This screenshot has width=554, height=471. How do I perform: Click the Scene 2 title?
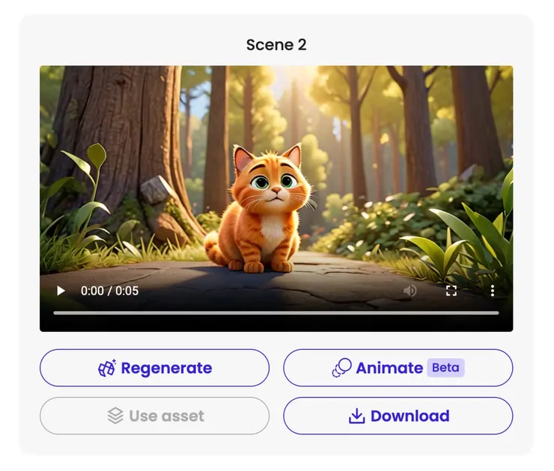tap(276, 45)
